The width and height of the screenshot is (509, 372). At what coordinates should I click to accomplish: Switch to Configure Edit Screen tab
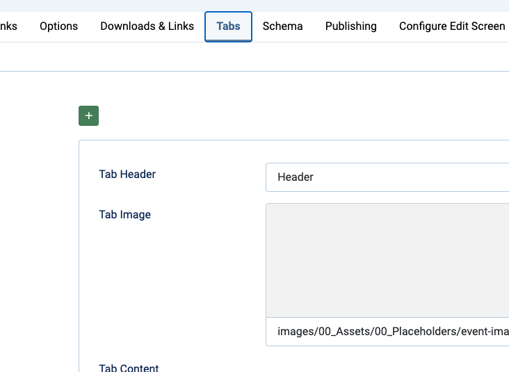[451, 26]
